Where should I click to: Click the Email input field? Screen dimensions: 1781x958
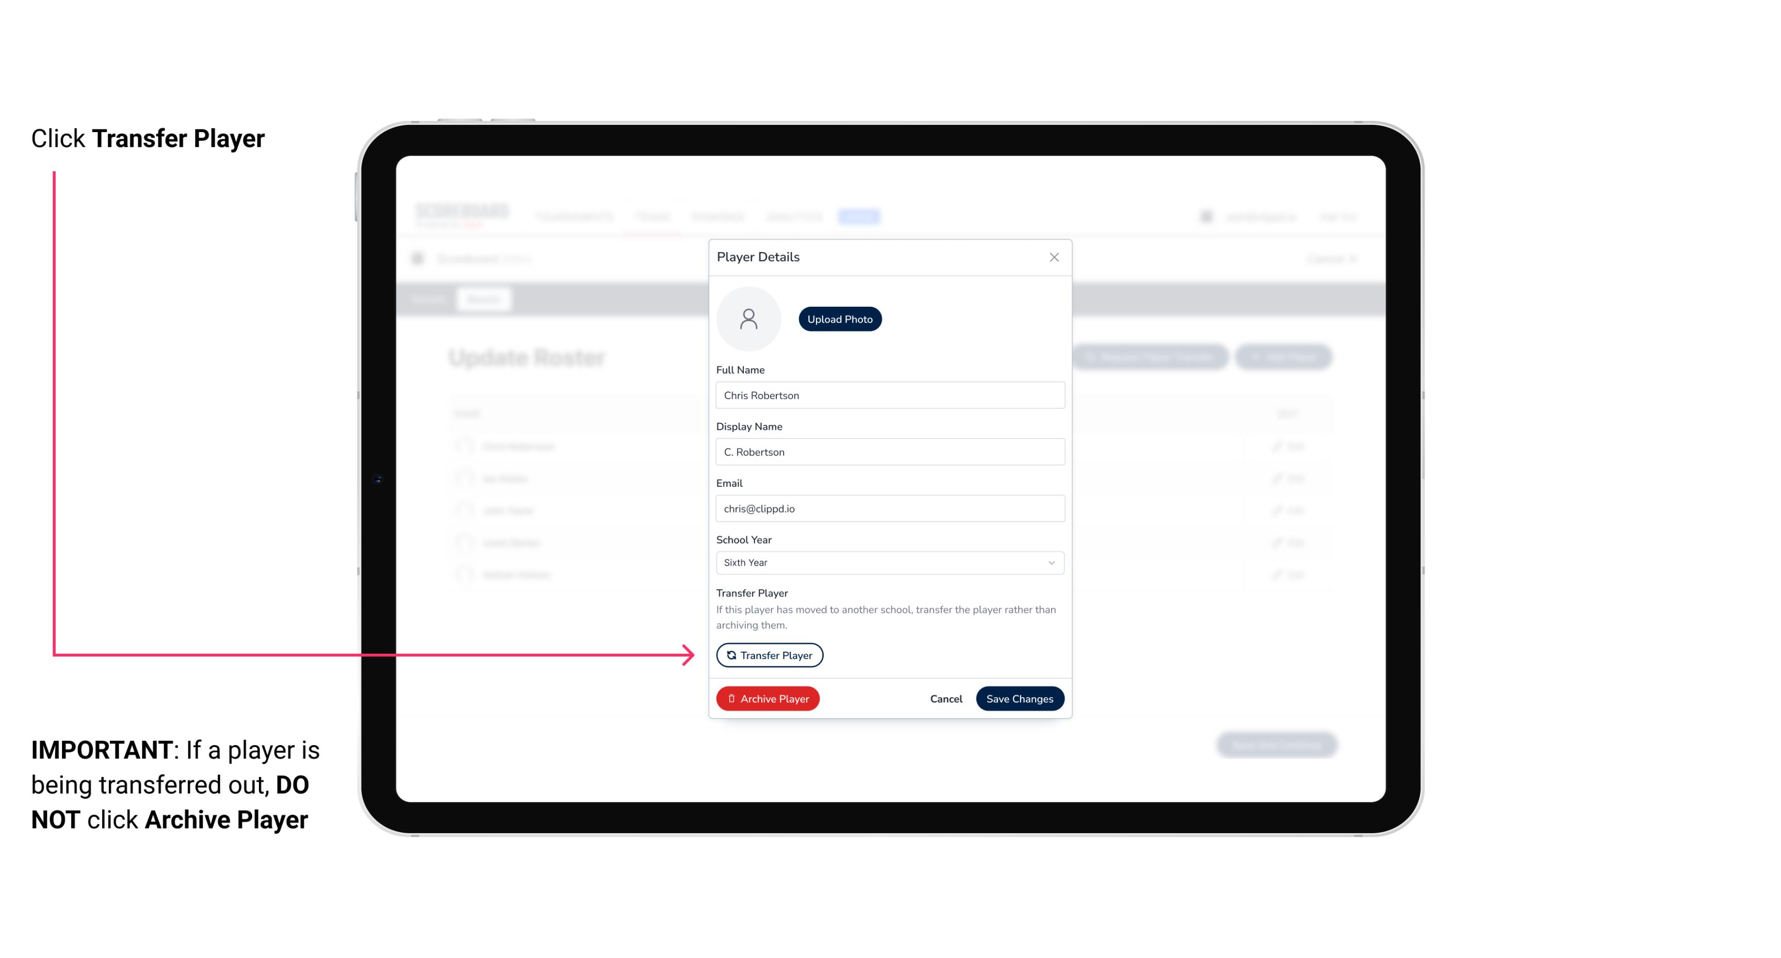(x=888, y=507)
